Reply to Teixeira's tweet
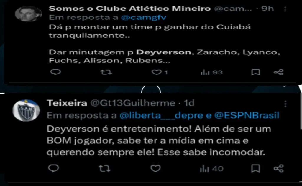This screenshot has height=186, width=302. [x=53, y=168]
